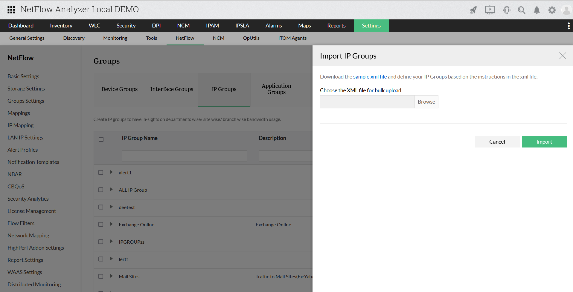The width and height of the screenshot is (573, 292).
Task: Open the vertical three-dot more menu
Action: [569, 26]
